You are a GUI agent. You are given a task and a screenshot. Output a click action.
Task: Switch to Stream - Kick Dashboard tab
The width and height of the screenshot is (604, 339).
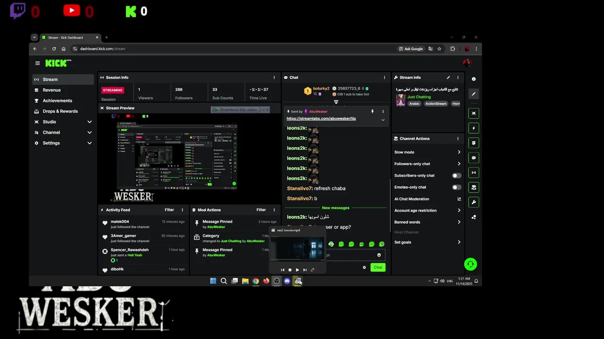[x=70, y=38]
